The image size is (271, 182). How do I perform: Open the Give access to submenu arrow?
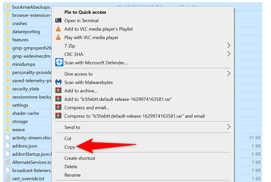click(x=228, y=74)
